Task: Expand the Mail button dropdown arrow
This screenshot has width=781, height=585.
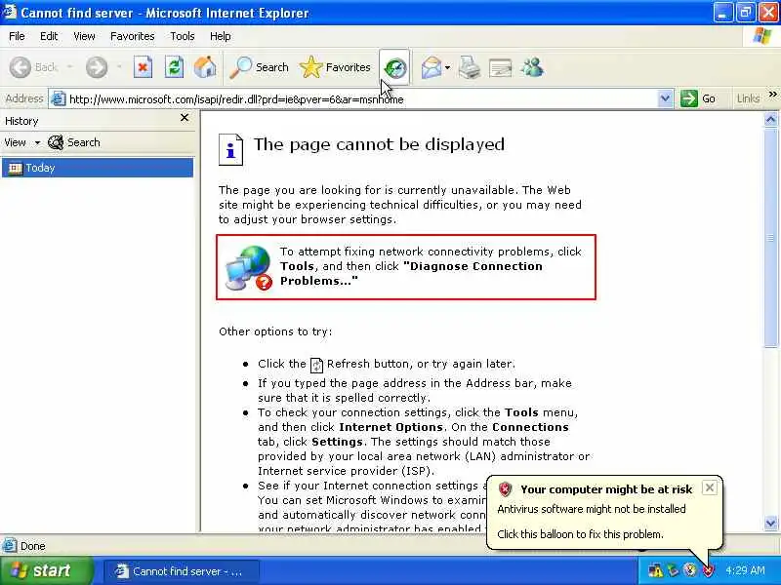Action: click(447, 67)
